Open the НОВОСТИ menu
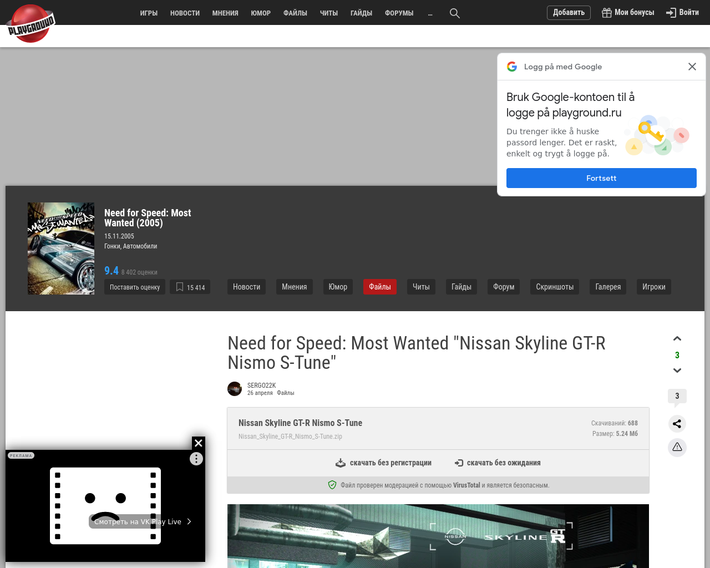This screenshot has width=710, height=568. (185, 13)
